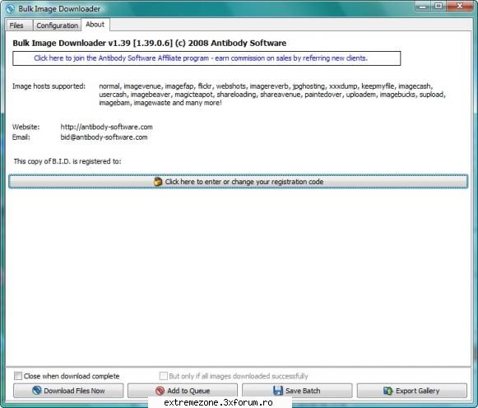
Task: Open the Configuration tab
Action: (x=57, y=25)
